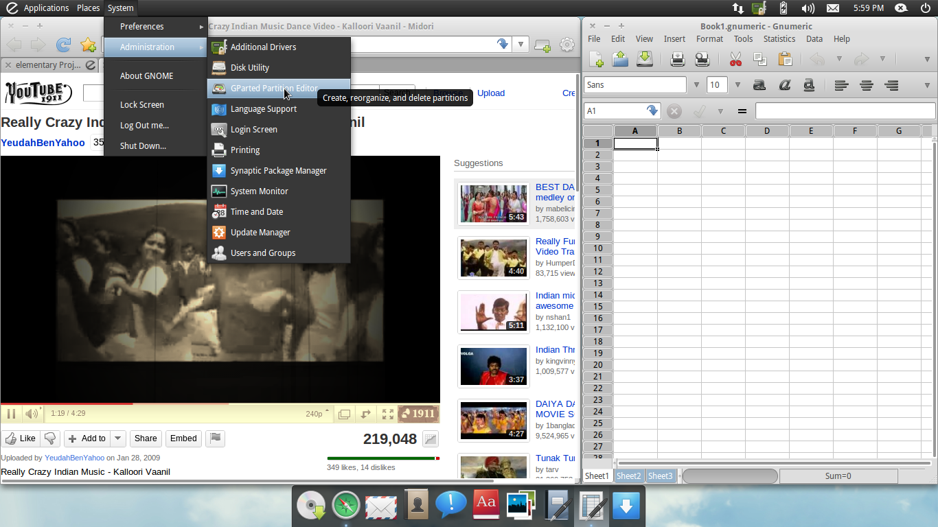Click the pop-out player window icon
The image size is (938, 527).
pos(344,414)
